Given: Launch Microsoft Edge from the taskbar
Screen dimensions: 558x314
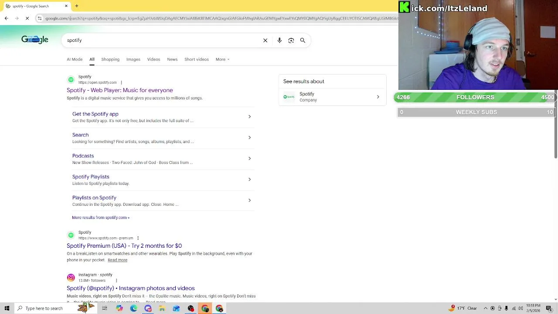Looking at the screenshot, I should coord(133,308).
